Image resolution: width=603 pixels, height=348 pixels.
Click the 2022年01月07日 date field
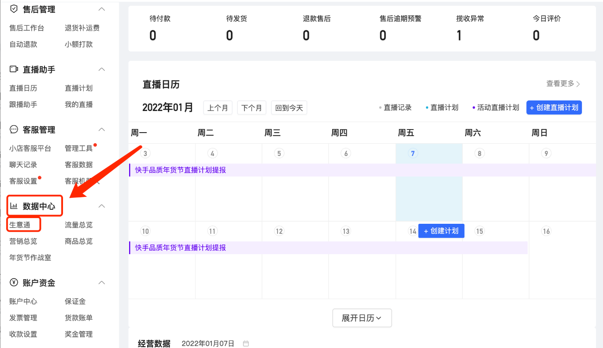[x=208, y=344]
